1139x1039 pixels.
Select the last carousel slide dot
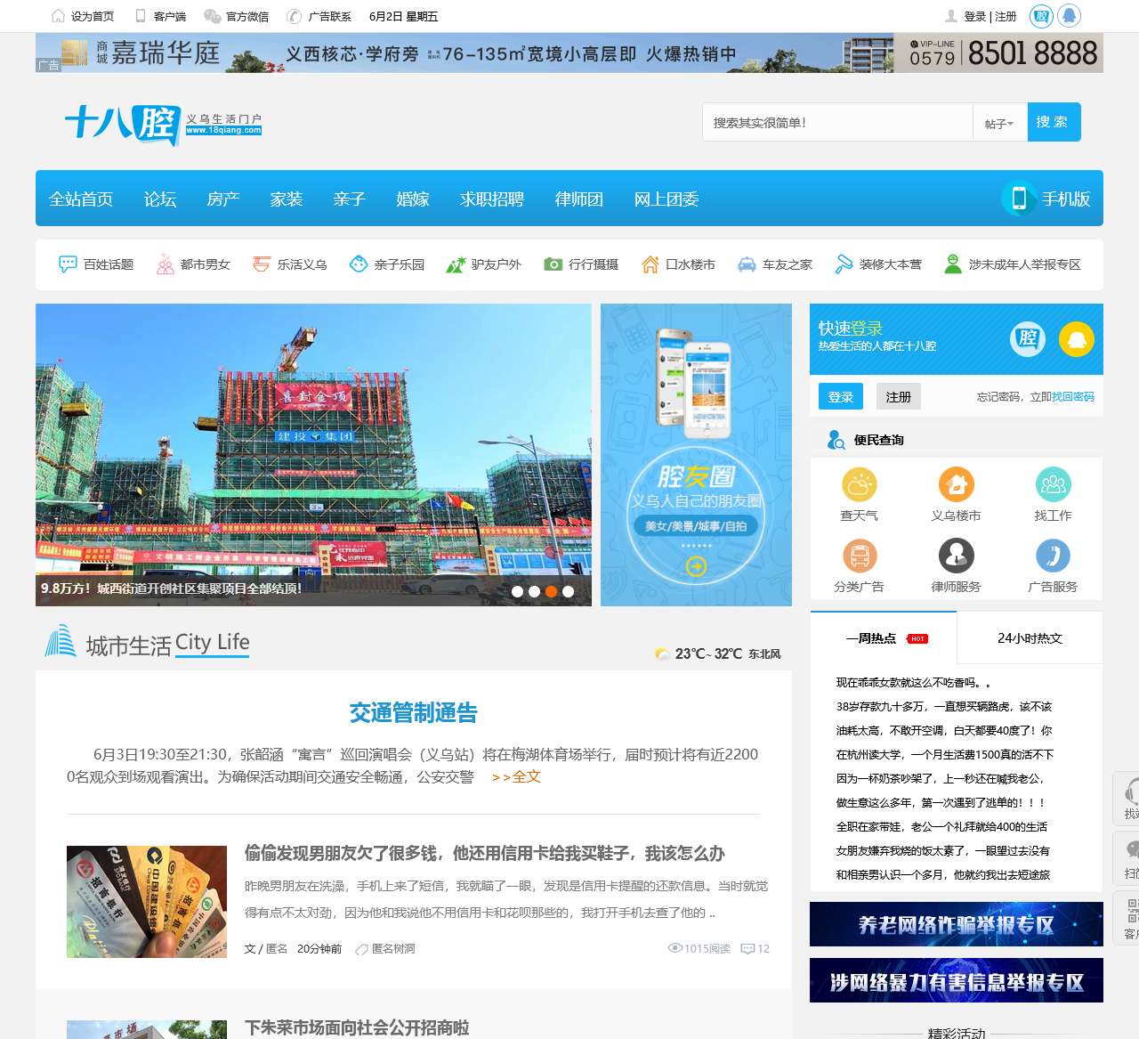568,591
